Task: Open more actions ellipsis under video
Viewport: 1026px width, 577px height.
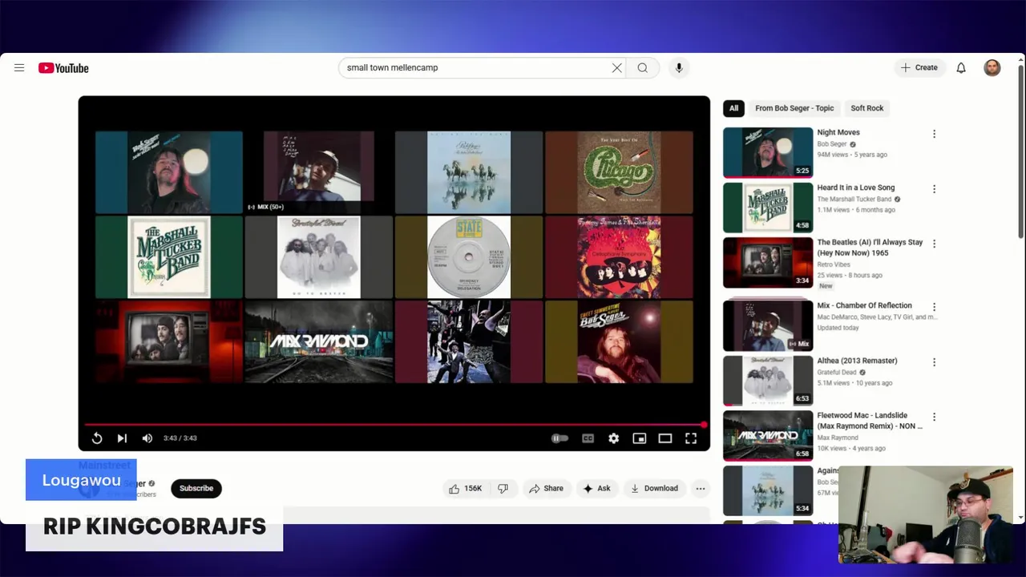Action: point(700,488)
